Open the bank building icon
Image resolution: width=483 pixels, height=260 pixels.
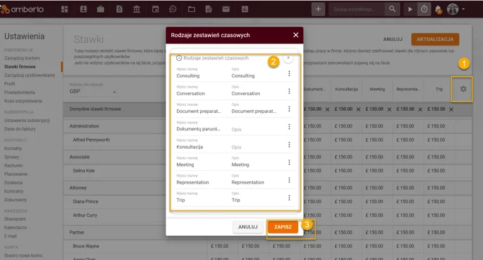[x=136, y=9]
